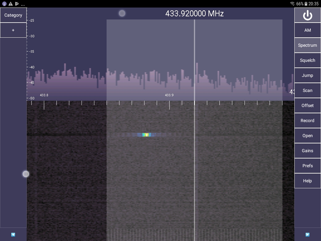
Task: Open Help
Action: (x=308, y=181)
